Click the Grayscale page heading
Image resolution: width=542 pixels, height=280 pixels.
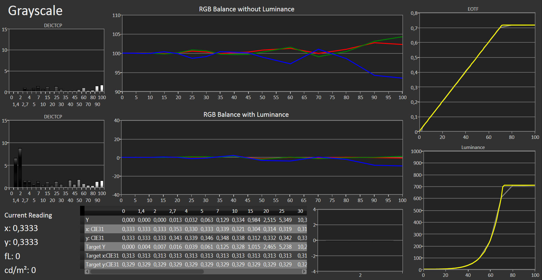click(35, 11)
